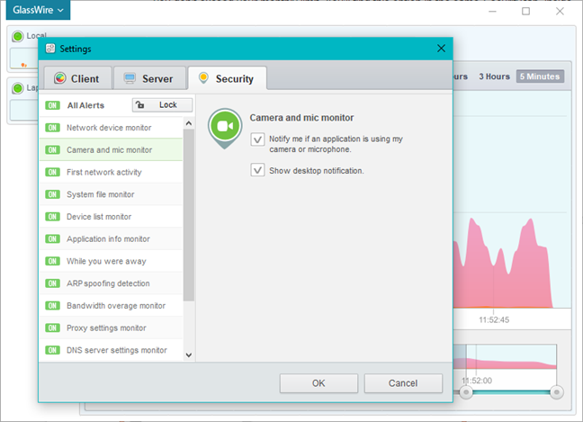This screenshot has height=422, width=583.
Task: Click the 11:52:45 graph time marker
Action: click(x=494, y=319)
